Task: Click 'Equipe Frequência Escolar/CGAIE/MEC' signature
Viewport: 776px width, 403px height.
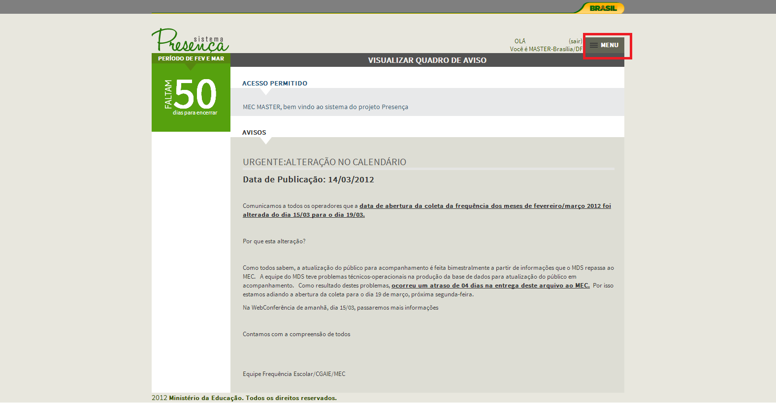Action: (x=294, y=374)
